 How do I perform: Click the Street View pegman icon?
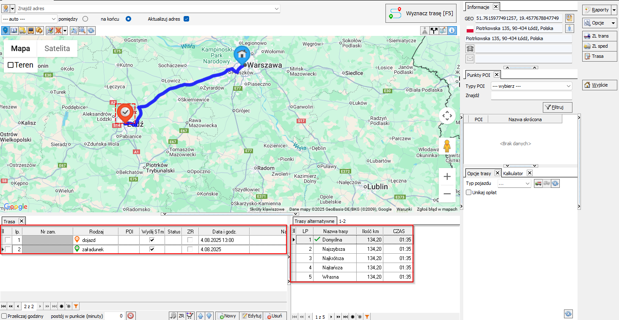click(447, 146)
